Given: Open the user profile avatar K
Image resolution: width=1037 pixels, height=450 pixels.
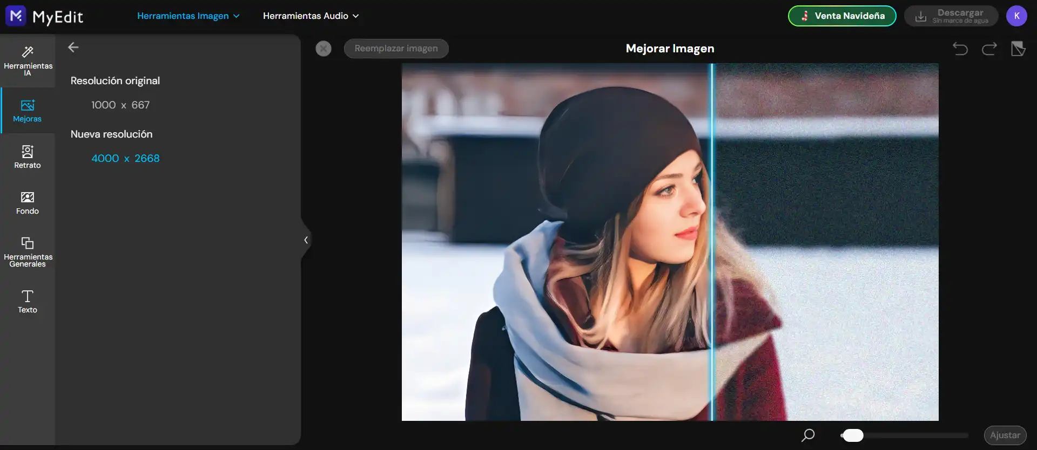Looking at the screenshot, I should (x=1016, y=16).
